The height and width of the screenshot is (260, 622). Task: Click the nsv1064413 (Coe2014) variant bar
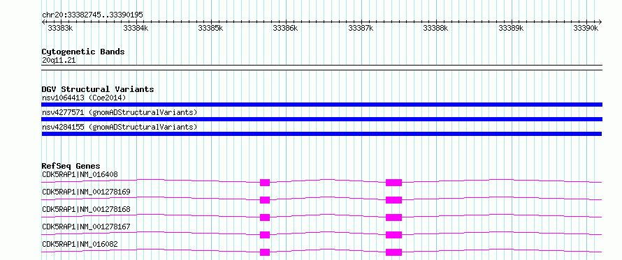pos(321,105)
